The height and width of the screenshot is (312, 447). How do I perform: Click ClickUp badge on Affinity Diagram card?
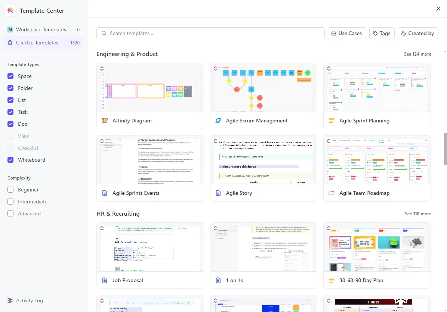pyautogui.click(x=102, y=68)
